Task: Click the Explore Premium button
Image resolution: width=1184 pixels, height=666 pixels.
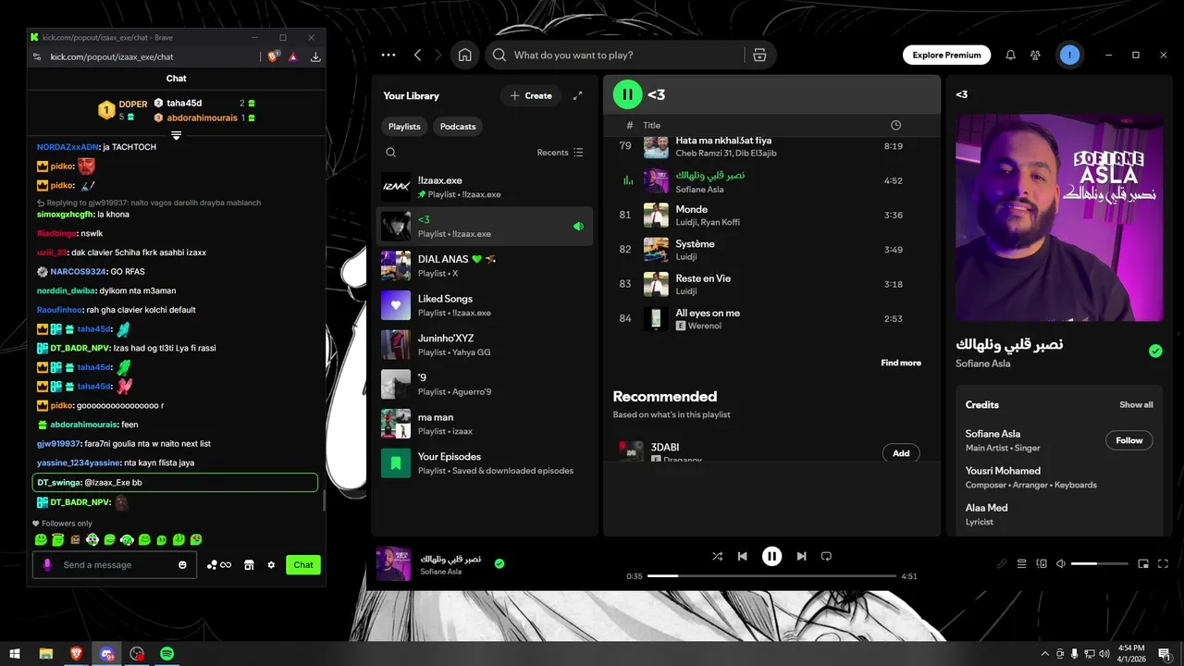Action: point(946,55)
